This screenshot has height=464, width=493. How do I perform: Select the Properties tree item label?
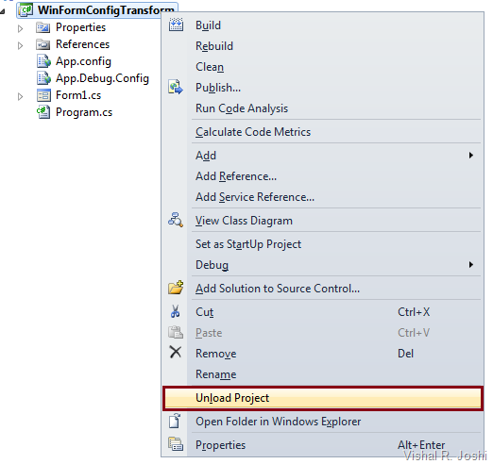tap(80, 27)
